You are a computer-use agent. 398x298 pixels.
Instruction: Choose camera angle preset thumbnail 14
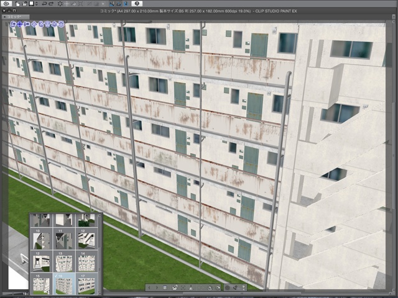[86, 261]
